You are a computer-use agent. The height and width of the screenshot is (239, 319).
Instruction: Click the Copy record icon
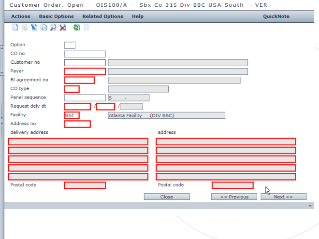click(43, 28)
